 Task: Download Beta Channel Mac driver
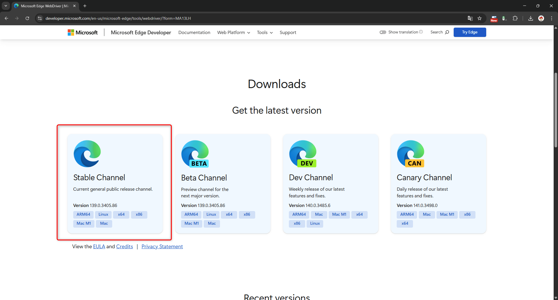212,224
